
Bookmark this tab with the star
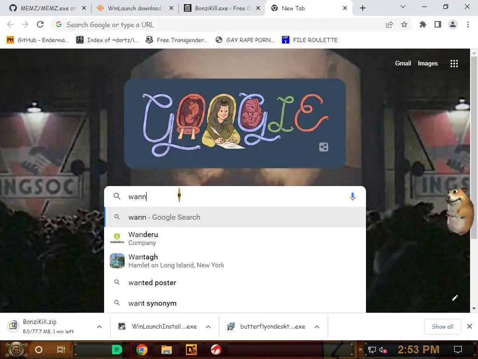pos(404,25)
